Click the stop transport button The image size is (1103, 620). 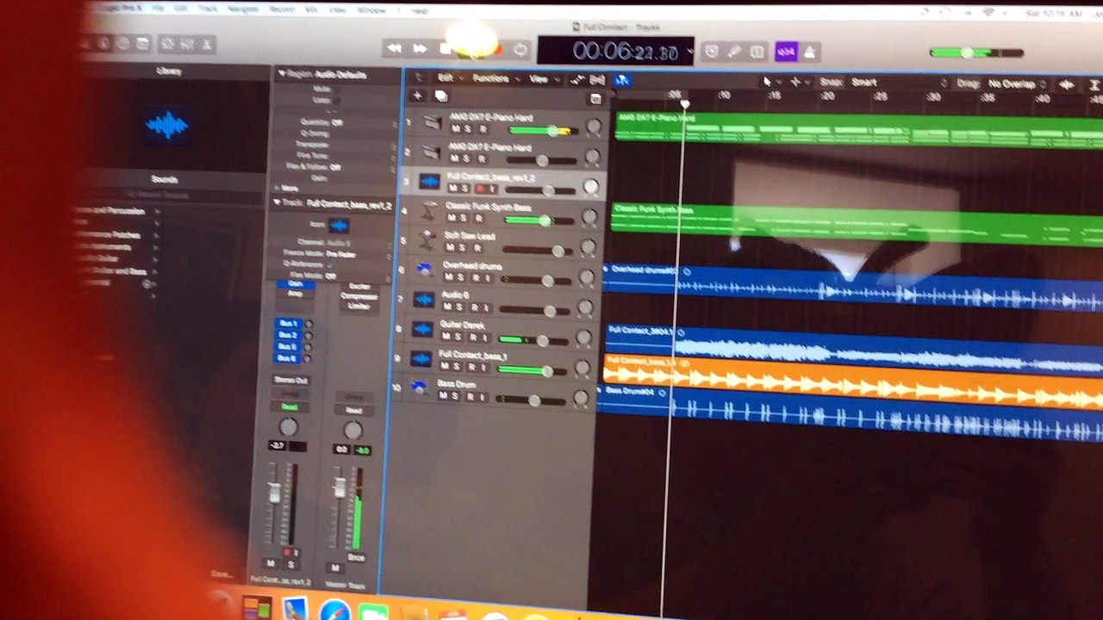[x=445, y=49]
